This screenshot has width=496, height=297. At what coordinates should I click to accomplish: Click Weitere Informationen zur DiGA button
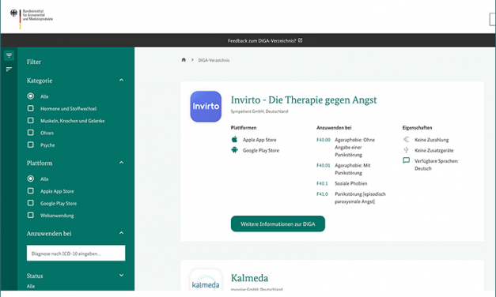(x=278, y=224)
